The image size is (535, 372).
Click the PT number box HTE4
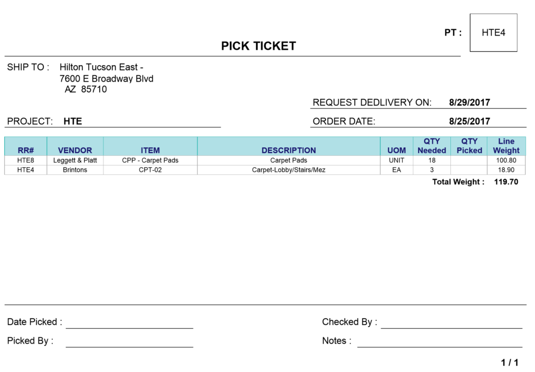coord(493,33)
